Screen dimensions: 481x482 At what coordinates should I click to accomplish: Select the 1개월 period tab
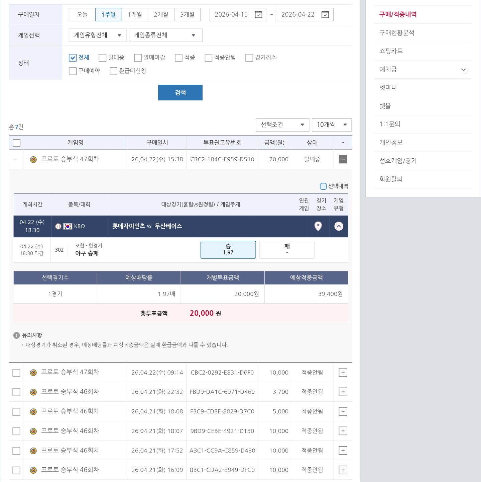pos(135,14)
